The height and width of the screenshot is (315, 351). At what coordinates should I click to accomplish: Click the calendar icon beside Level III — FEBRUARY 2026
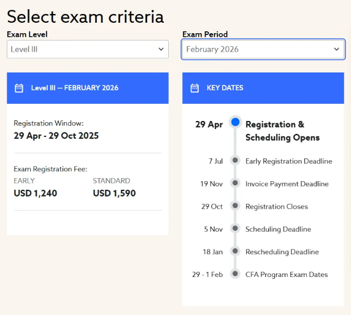coord(19,88)
